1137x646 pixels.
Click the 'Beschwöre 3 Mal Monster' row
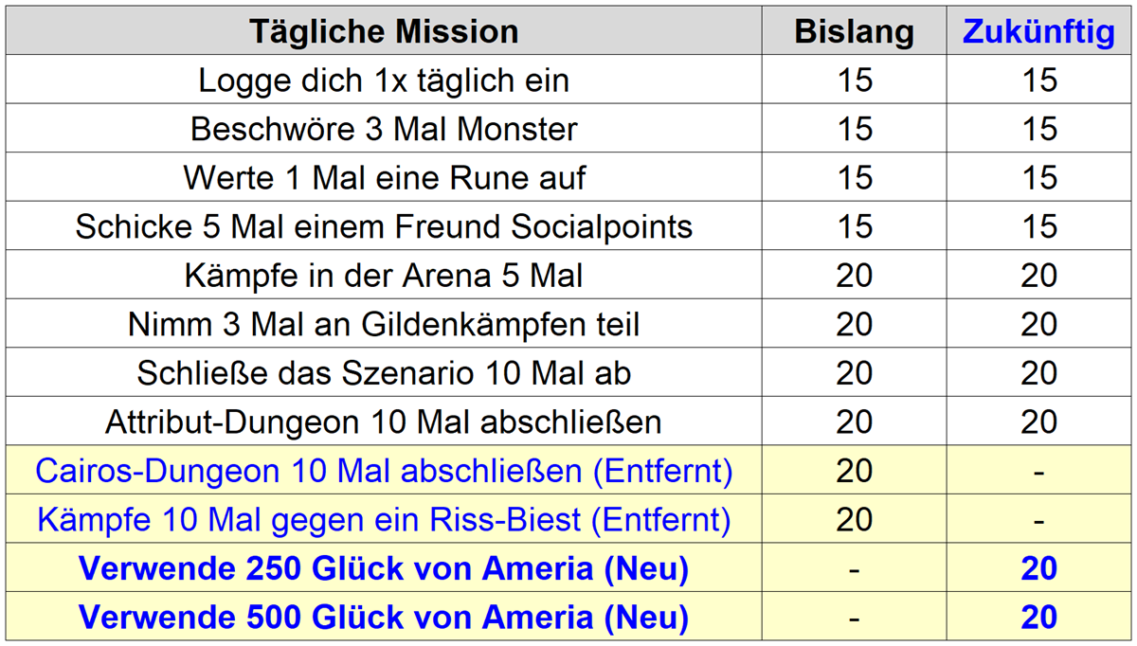pos(384,129)
